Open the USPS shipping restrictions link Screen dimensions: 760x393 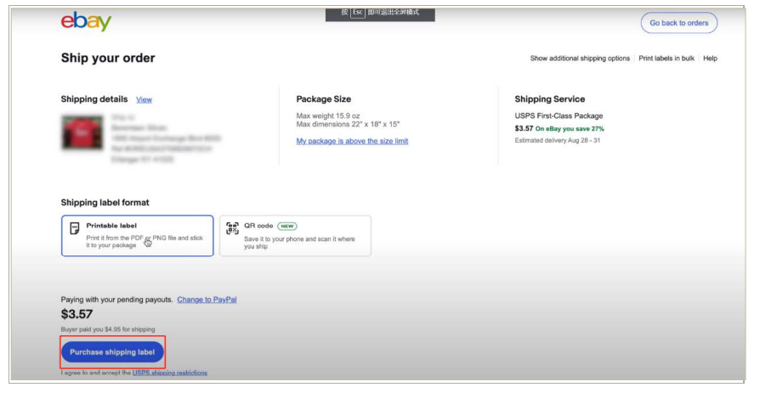(x=170, y=373)
